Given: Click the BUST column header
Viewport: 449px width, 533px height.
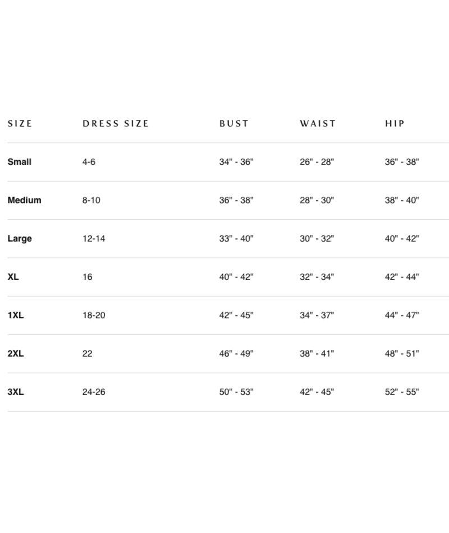Looking at the screenshot, I should click(x=234, y=123).
